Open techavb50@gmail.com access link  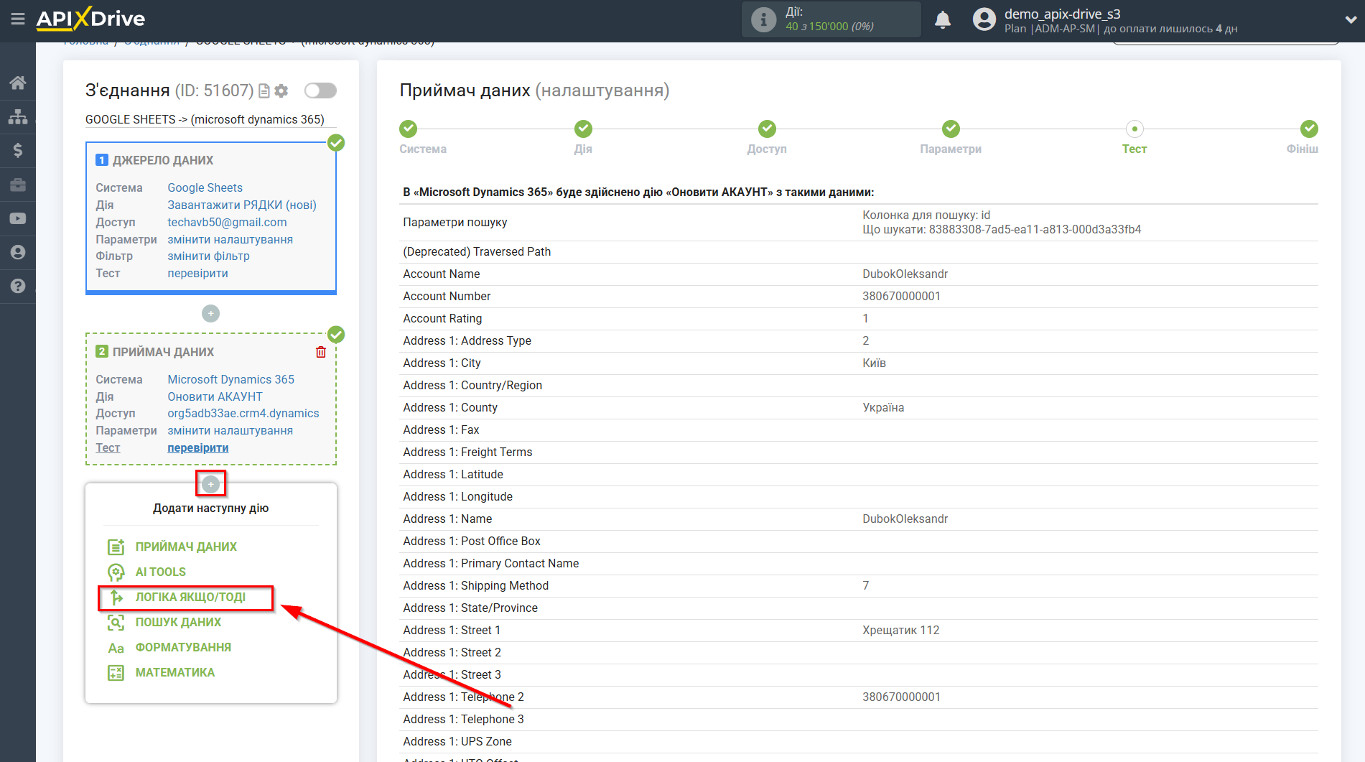pyautogui.click(x=227, y=222)
